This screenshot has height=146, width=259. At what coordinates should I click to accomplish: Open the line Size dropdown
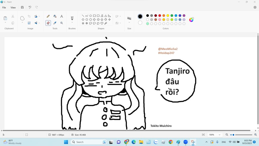(x=129, y=22)
